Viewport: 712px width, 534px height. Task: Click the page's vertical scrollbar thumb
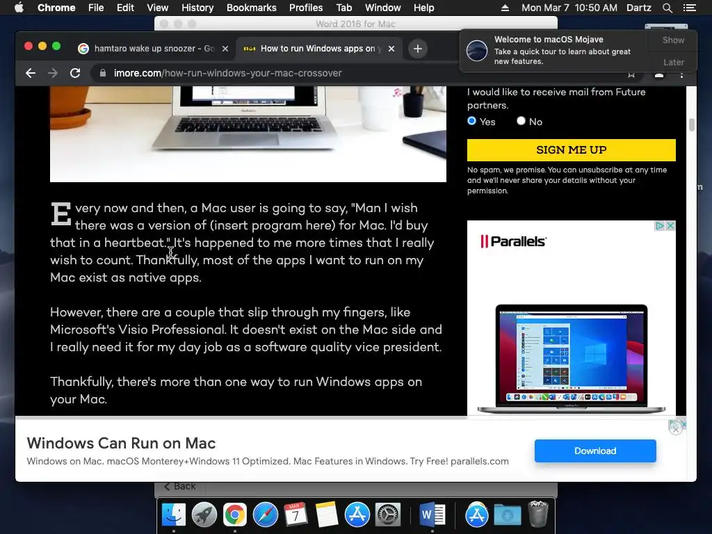[692, 125]
